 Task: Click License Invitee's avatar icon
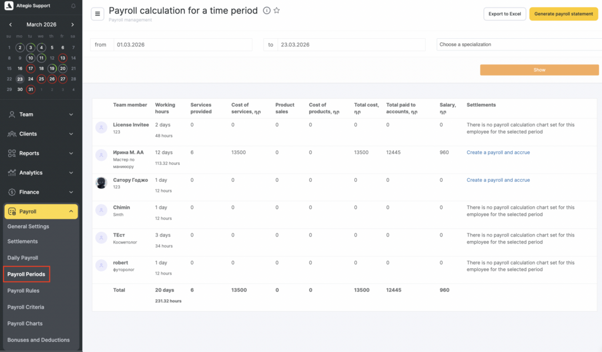pos(101,127)
